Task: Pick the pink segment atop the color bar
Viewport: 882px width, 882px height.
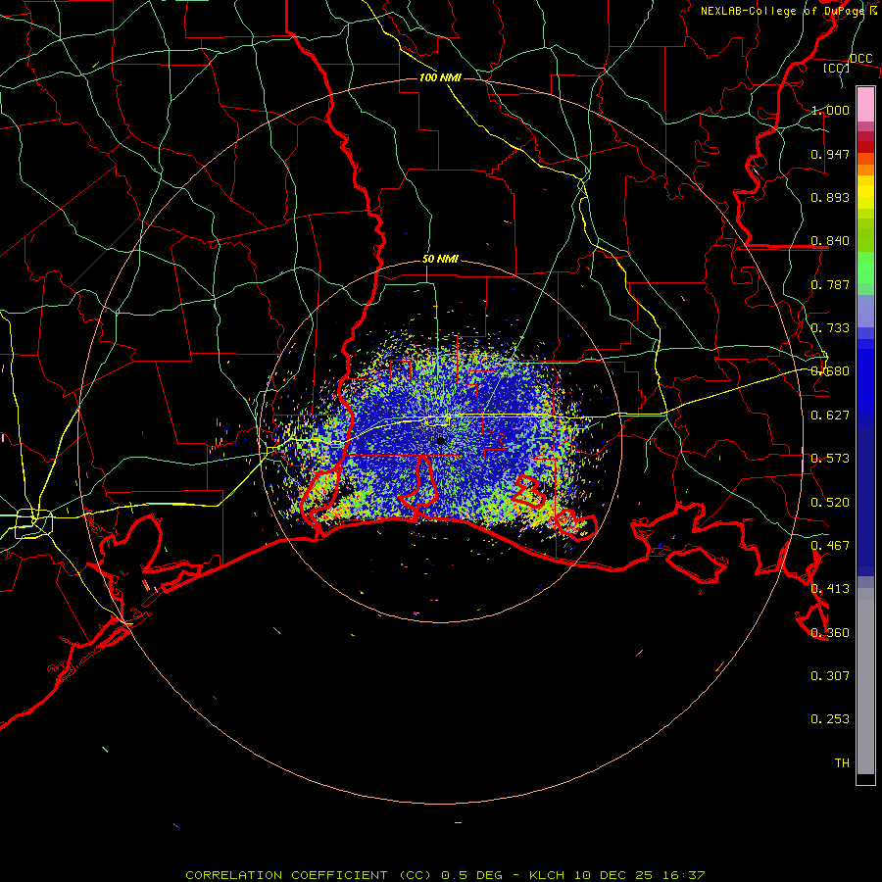Action: click(865, 104)
